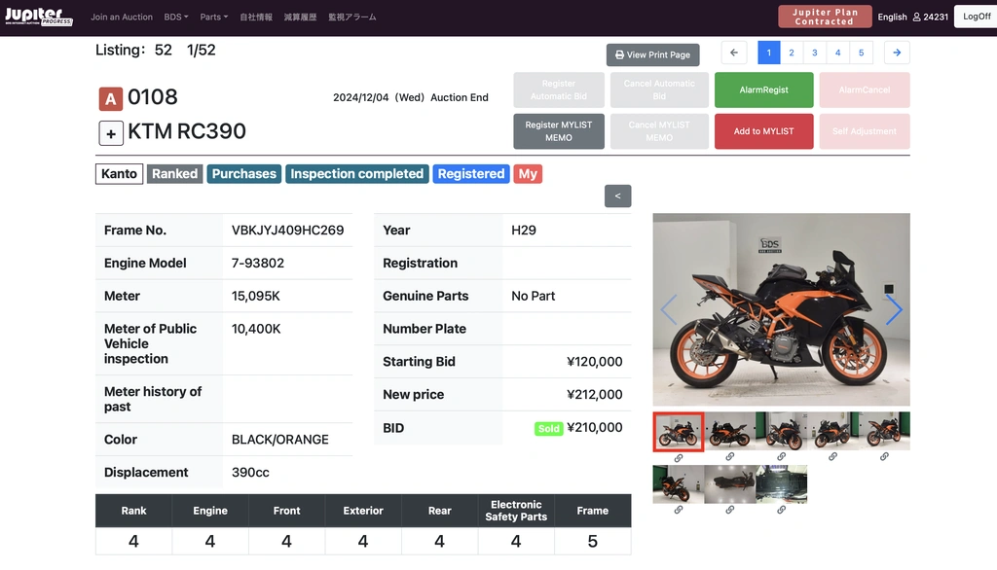Click link icon under fourth thumbnail
The height and width of the screenshot is (570, 997).
833,456
